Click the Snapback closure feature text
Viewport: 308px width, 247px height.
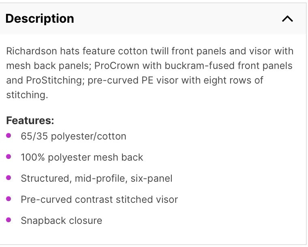click(x=61, y=221)
